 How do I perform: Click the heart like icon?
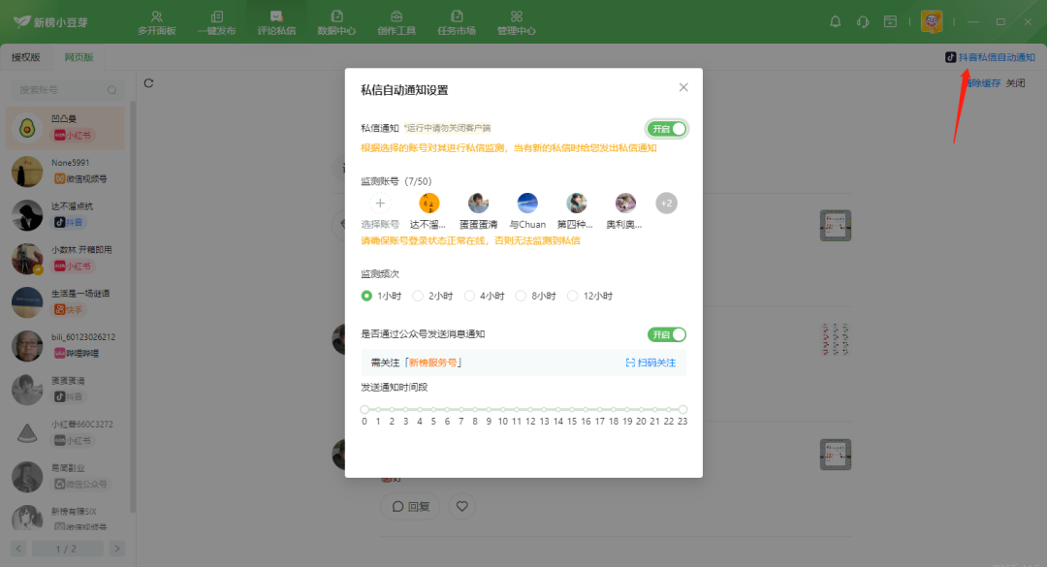pyautogui.click(x=462, y=506)
